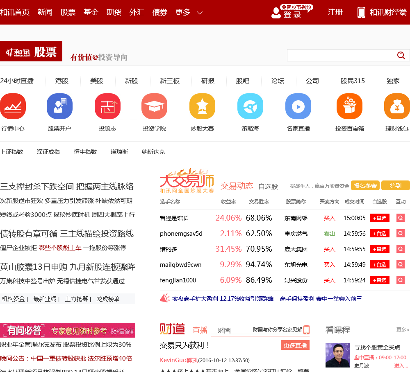The width and height of the screenshot is (410, 372).
Task: Click 更多> next to 看课程
Action: (x=403, y=330)
